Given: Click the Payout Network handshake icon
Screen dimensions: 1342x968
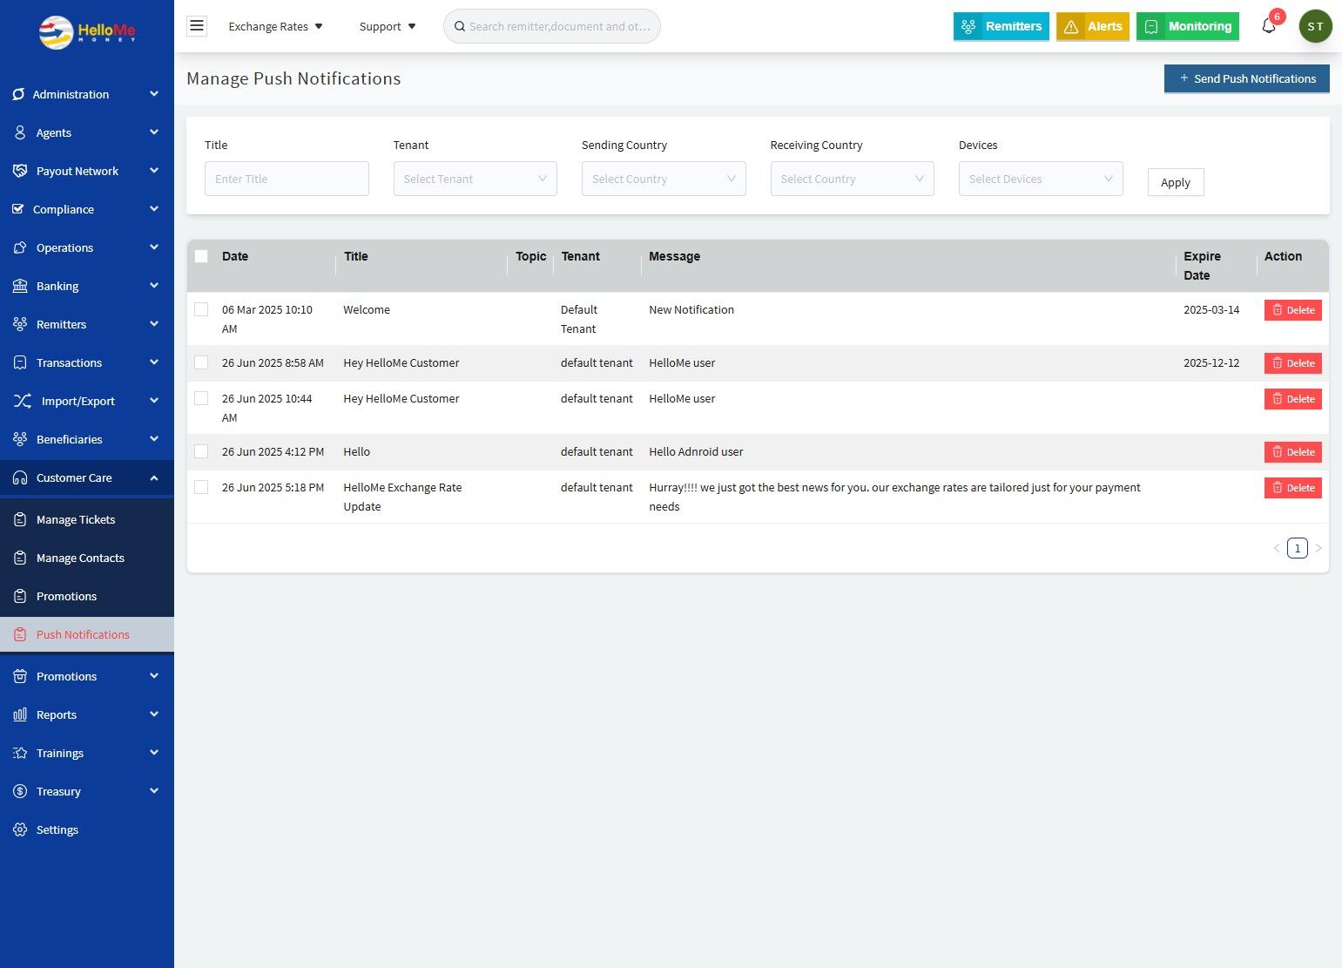Looking at the screenshot, I should click(x=20, y=171).
